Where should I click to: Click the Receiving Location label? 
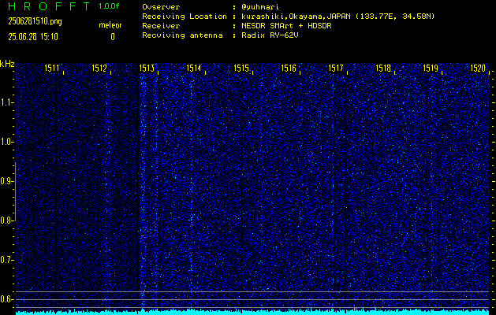click(x=185, y=17)
